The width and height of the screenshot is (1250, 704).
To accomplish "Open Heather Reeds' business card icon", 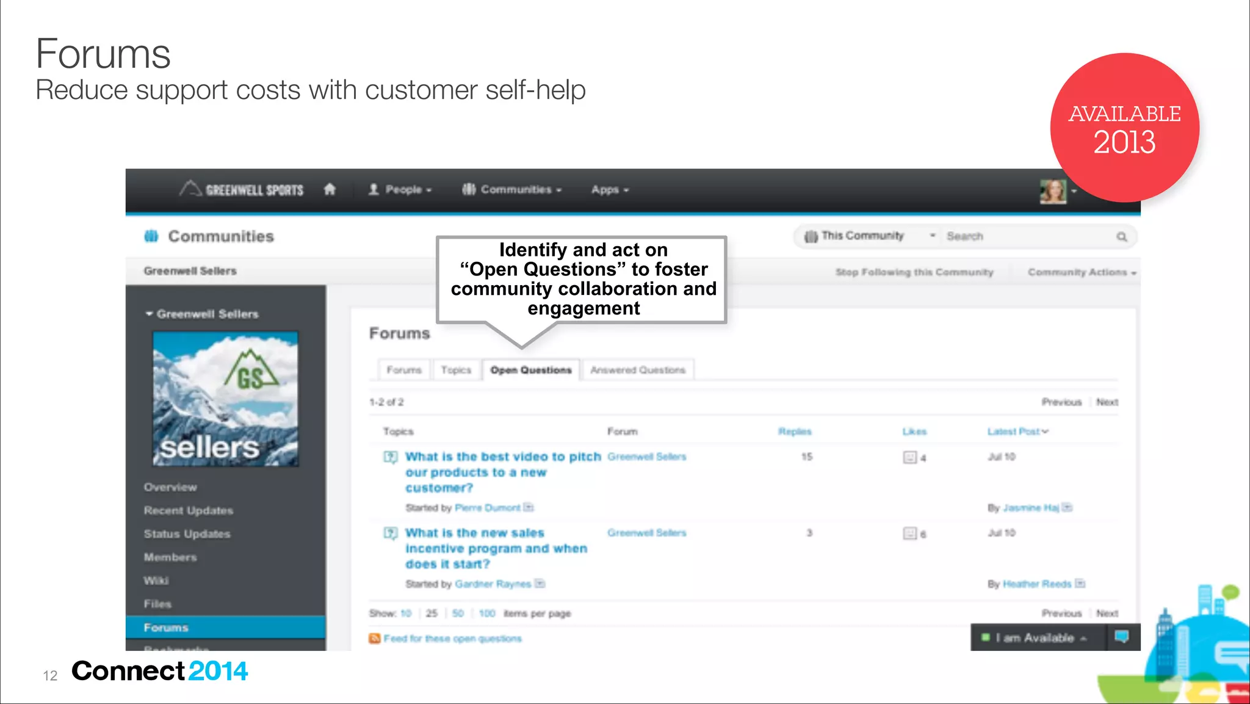I will click(x=1080, y=584).
